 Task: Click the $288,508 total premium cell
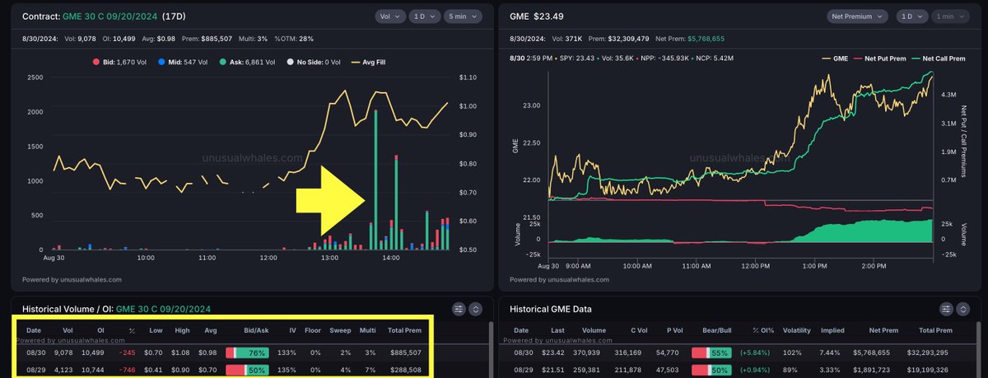pos(404,371)
